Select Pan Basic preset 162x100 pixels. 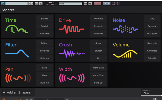click(x=45, y=68)
